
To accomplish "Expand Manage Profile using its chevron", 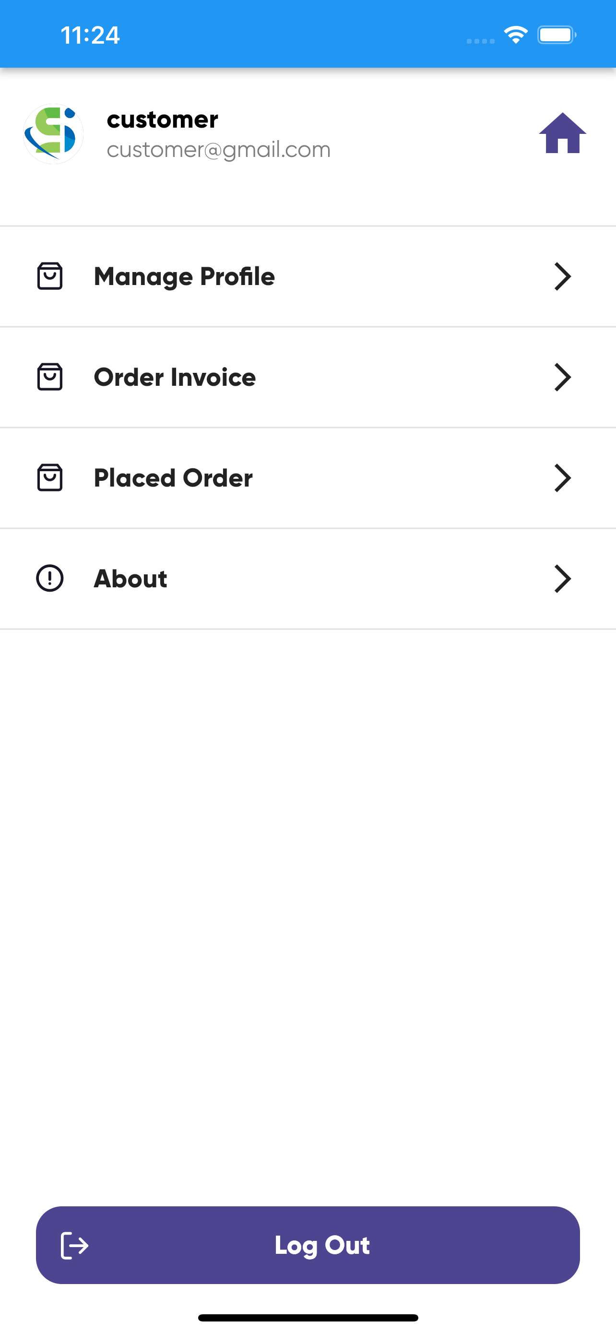I will pyautogui.click(x=562, y=276).
